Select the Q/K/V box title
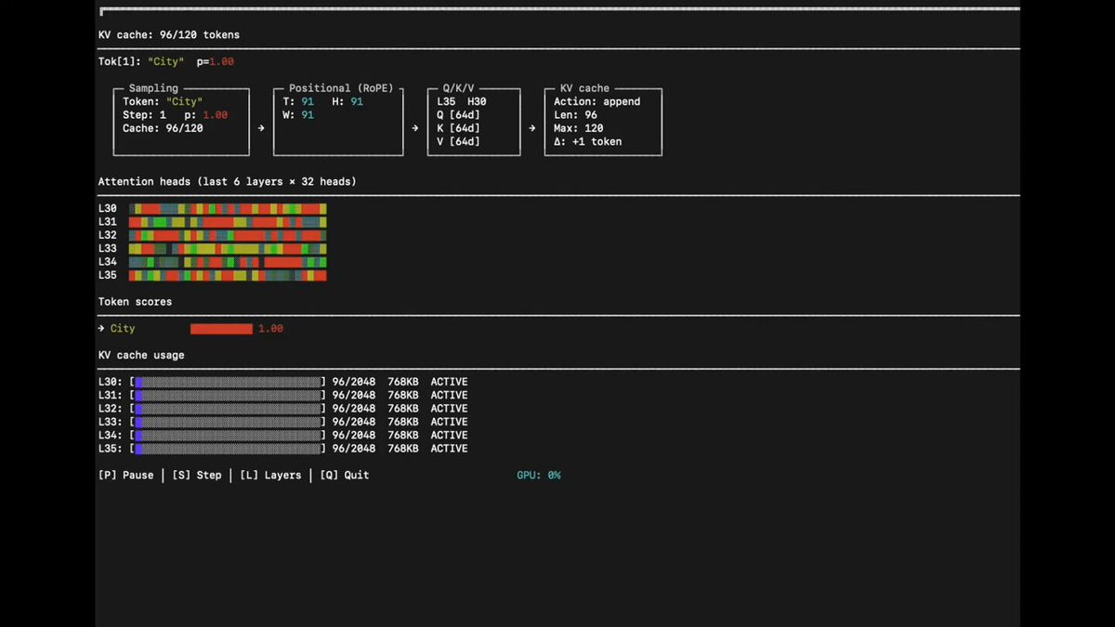 click(x=458, y=88)
